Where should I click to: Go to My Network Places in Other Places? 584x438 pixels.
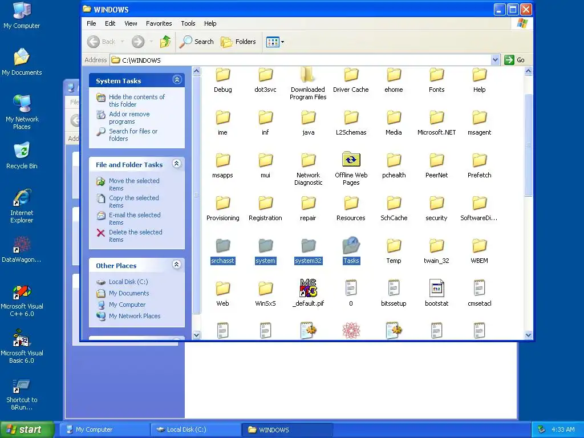135,316
